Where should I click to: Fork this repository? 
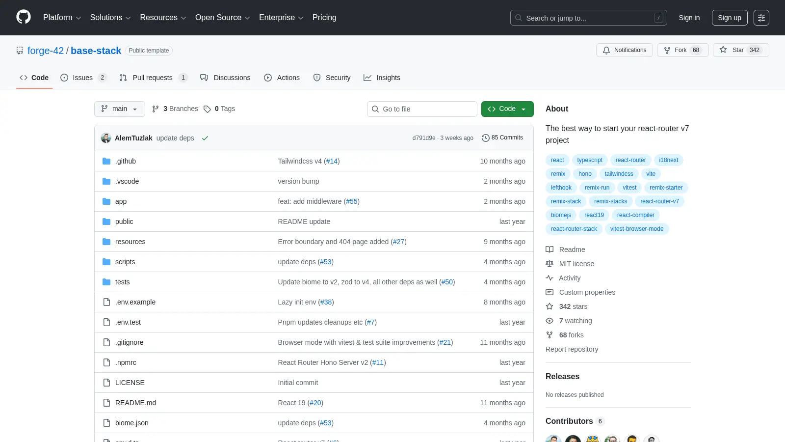pos(682,50)
